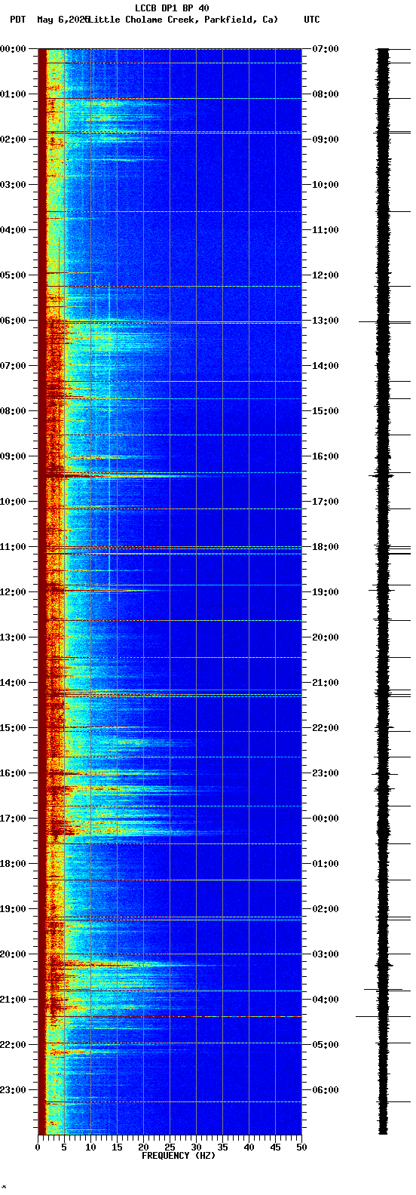Click the 25 Hz frequency tick label
Screen dimensions: 416x1195
170,1147
